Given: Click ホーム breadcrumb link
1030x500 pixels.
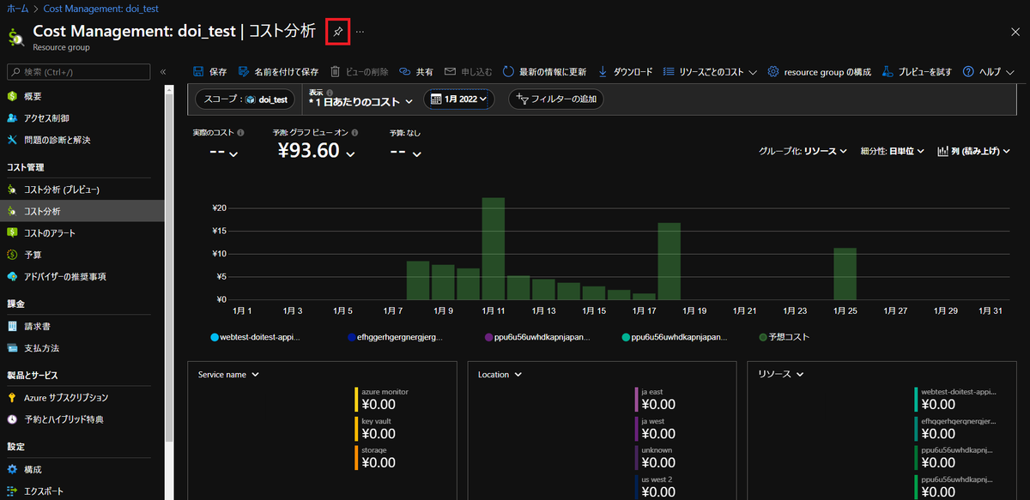Looking at the screenshot, I should coord(17,7).
